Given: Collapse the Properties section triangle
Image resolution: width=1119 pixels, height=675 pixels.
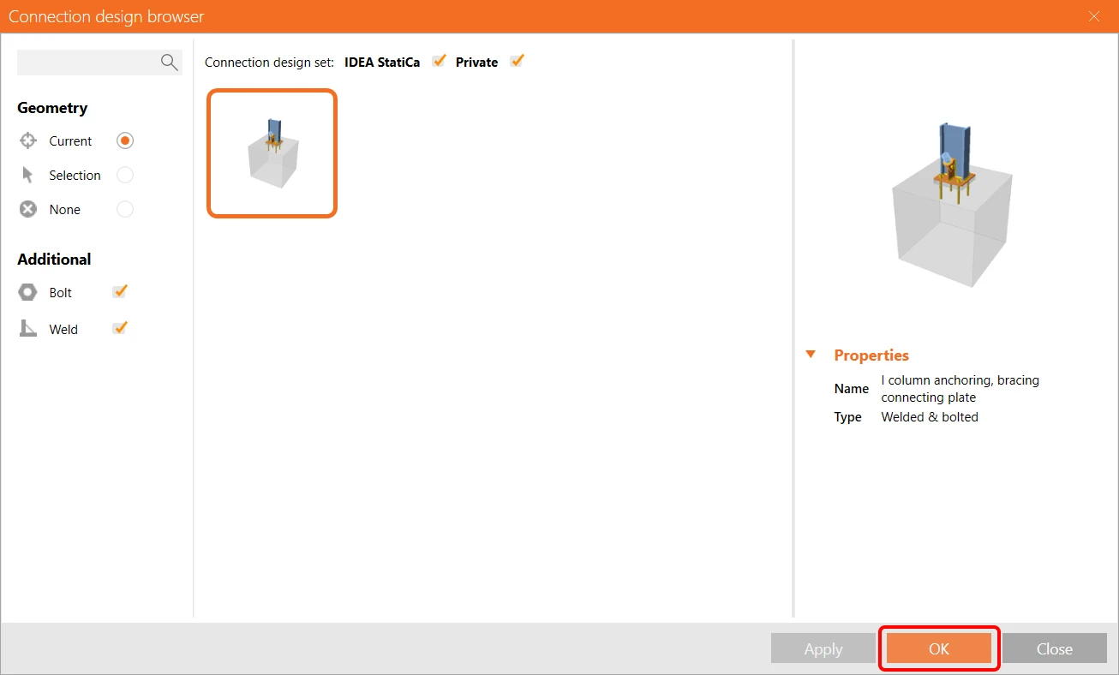Looking at the screenshot, I should [811, 354].
